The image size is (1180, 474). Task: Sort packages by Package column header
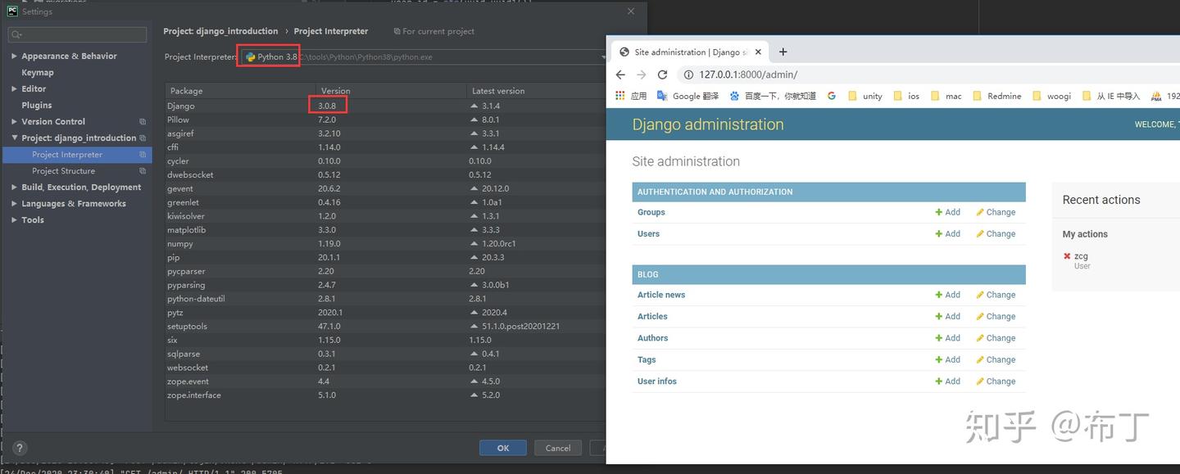point(240,90)
